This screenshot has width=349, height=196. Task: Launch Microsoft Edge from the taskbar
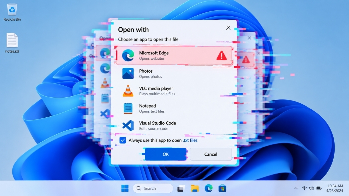point(208,188)
